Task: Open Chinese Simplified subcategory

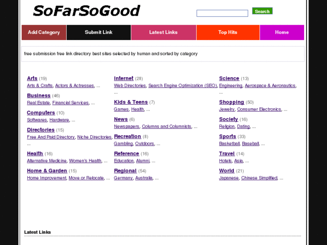Action: (x=259, y=178)
